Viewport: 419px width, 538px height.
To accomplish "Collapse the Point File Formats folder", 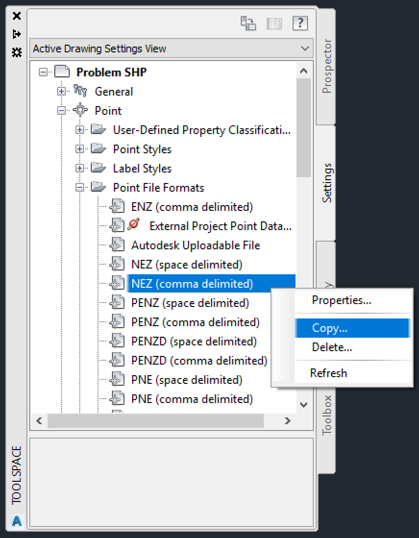I will 80,188.
